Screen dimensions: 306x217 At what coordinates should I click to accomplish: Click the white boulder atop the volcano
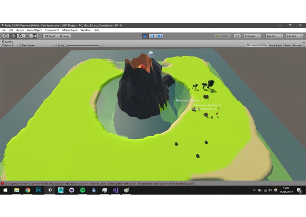click(151, 54)
